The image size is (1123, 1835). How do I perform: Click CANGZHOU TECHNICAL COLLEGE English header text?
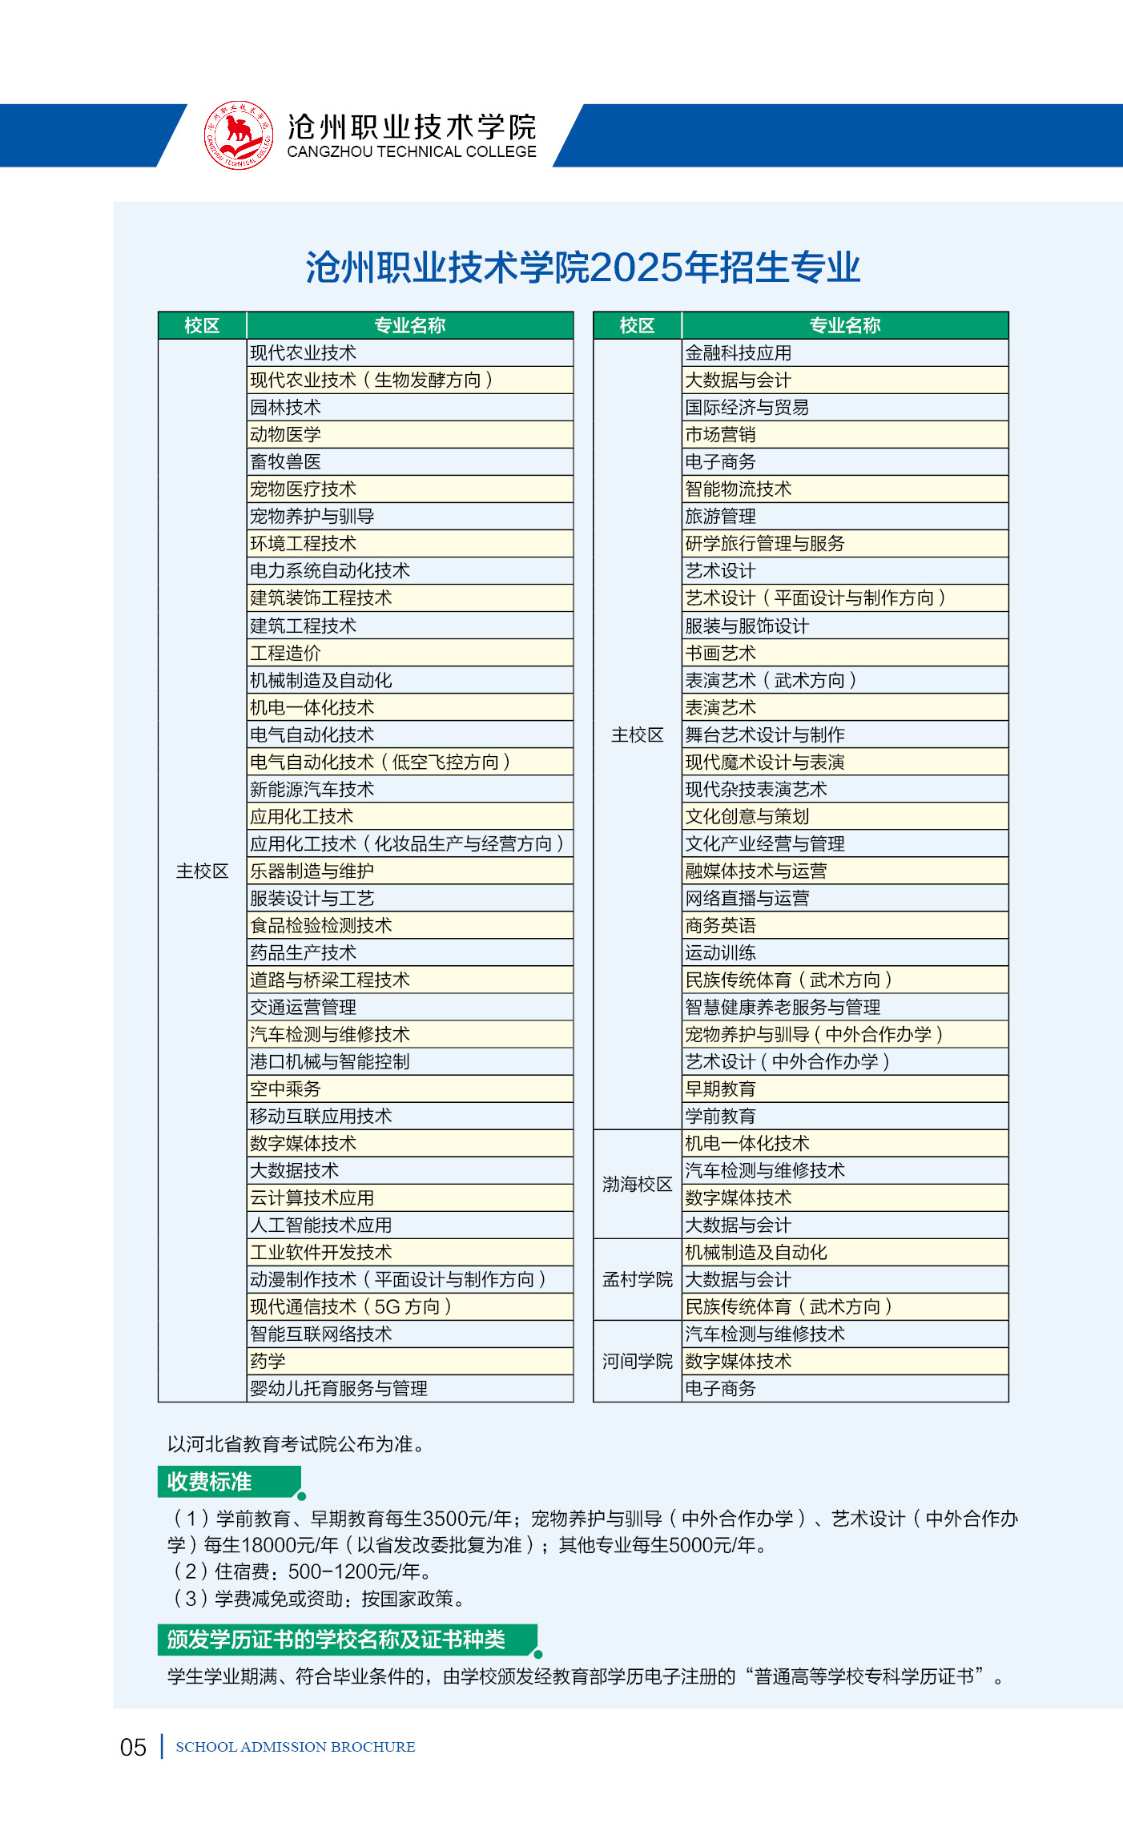click(x=412, y=151)
